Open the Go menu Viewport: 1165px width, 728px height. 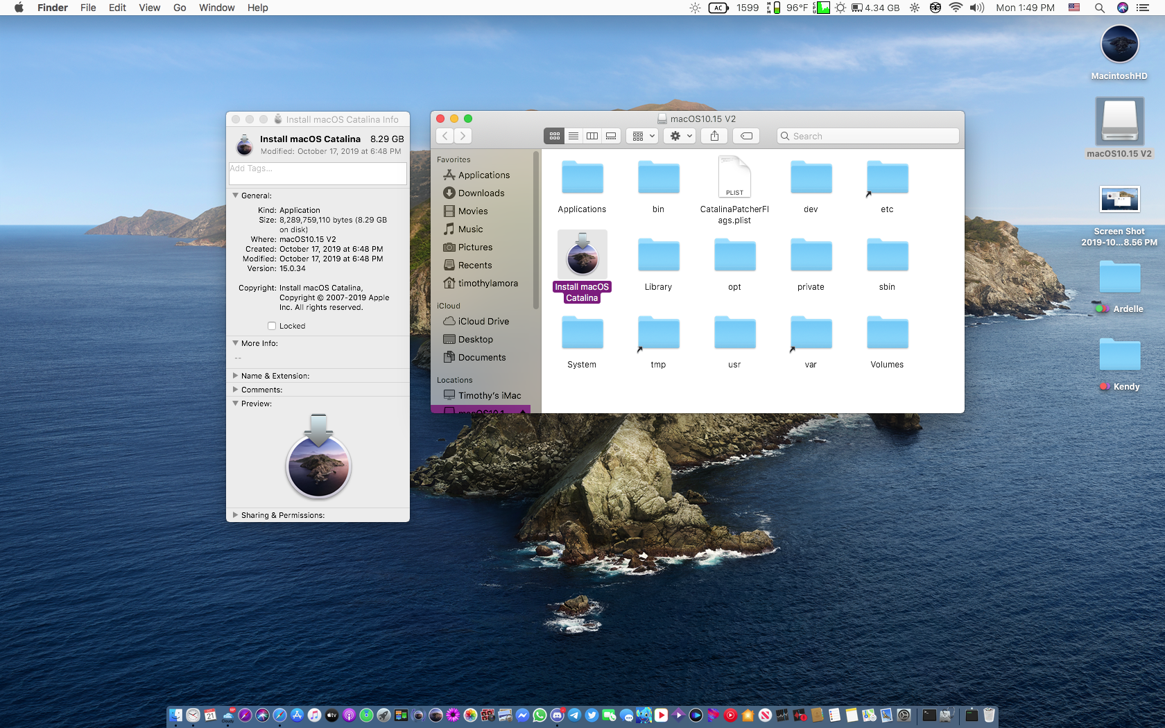click(x=180, y=8)
